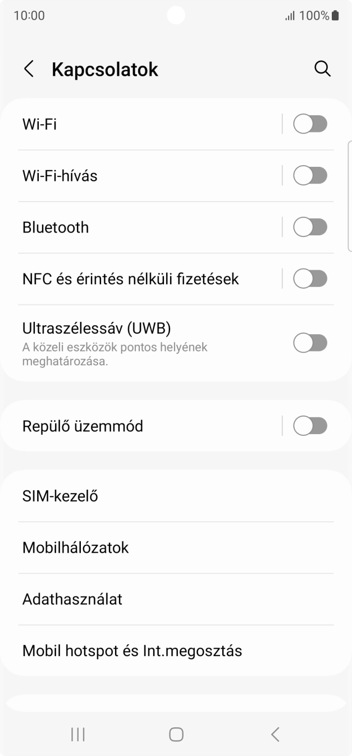Image resolution: width=352 pixels, height=756 pixels.
Task: Switch on Wi-Fi-hívás
Action: coord(310,175)
